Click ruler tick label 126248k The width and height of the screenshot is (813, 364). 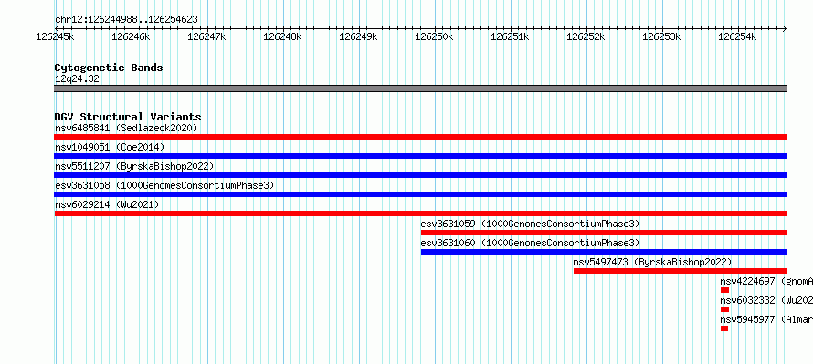pyautogui.click(x=282, y=36)
